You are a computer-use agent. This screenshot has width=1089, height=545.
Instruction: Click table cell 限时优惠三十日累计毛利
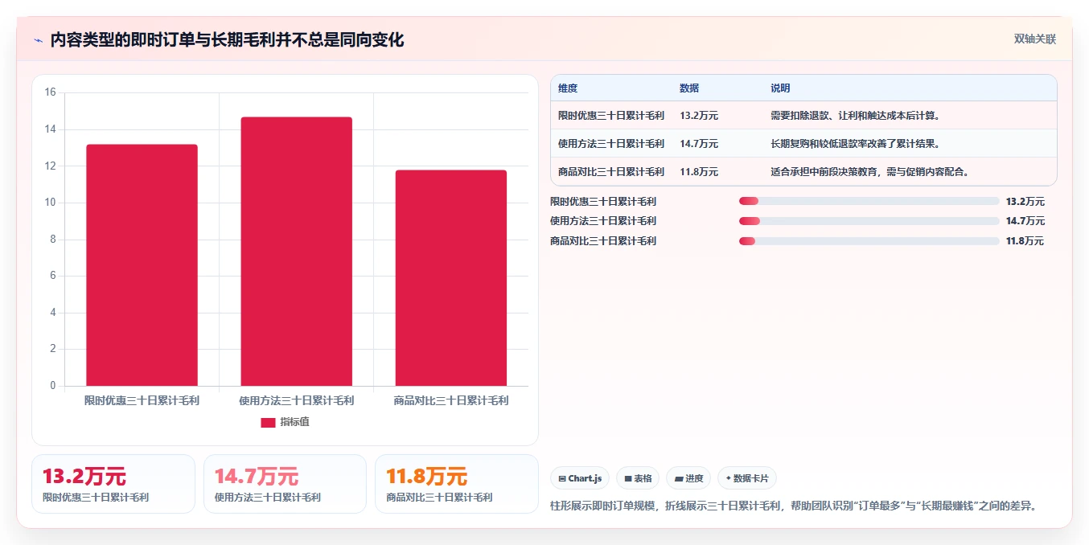pos(611,116)
